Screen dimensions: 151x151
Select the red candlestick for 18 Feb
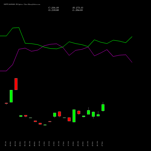69,119
